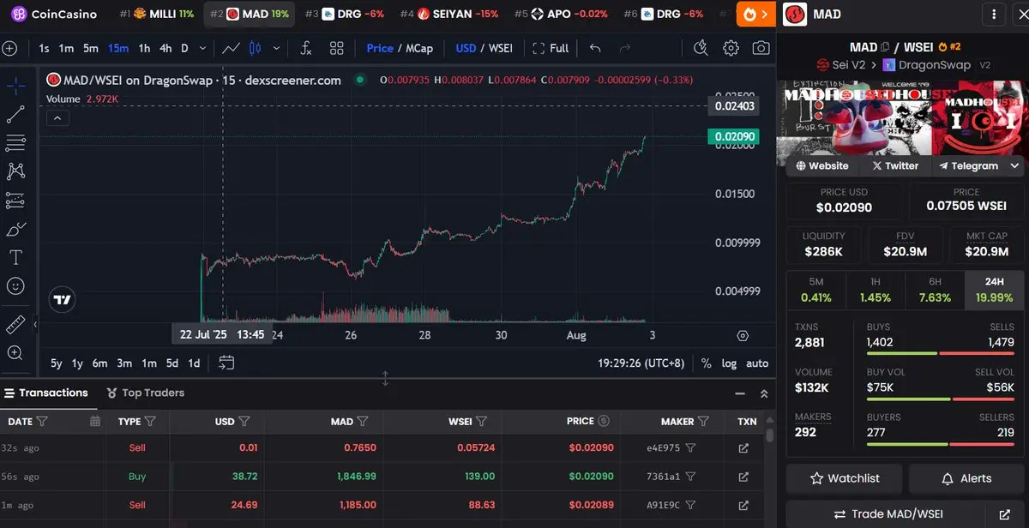Switch price column currency toggle

tap(604, 421)
